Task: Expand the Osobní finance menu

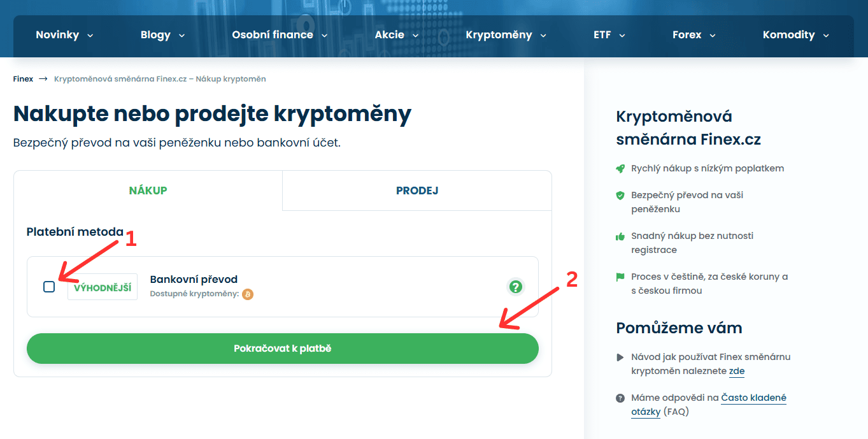Action: [x=280, y=35]
